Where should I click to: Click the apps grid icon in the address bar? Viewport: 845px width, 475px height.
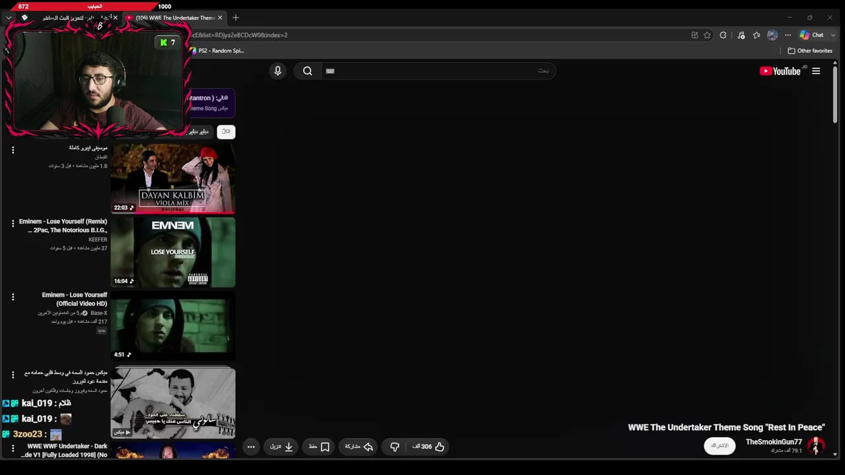point(694,35)
